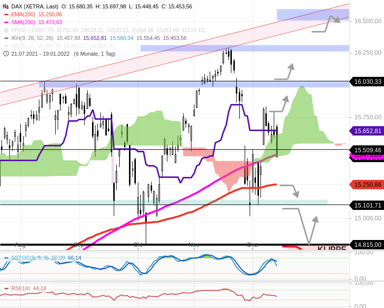Toggle the greyed PP(D) indicator visibility icon
384x308 pixels.
pyautogui.click(x=6, y=30)
